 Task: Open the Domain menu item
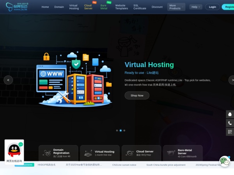(x=59, y=7)
